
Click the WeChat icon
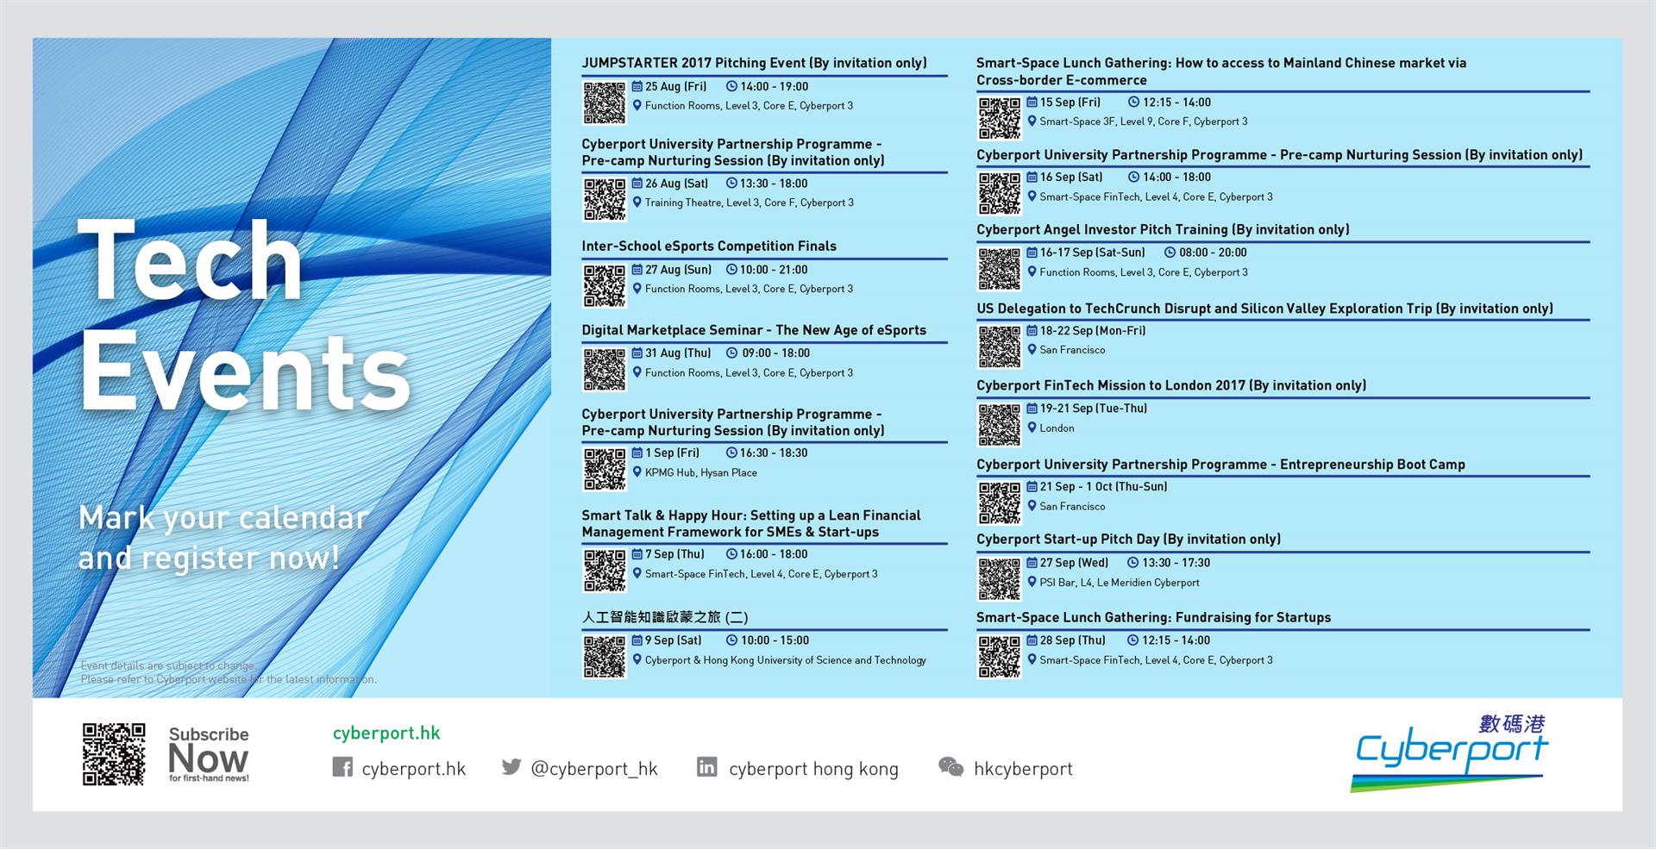[950, 767]
